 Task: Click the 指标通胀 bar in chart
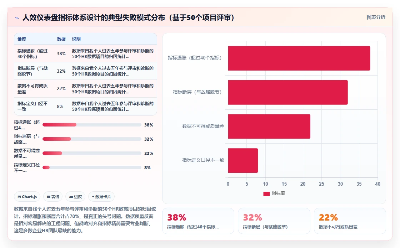tap(299, 58)
